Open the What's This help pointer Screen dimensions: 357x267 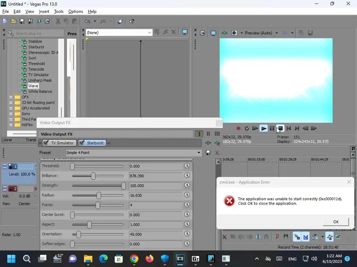click(131, 21)
